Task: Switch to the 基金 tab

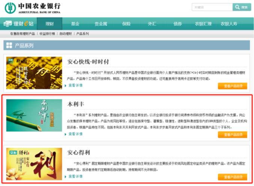Action: pyautogui.click(x=75, y=24)
